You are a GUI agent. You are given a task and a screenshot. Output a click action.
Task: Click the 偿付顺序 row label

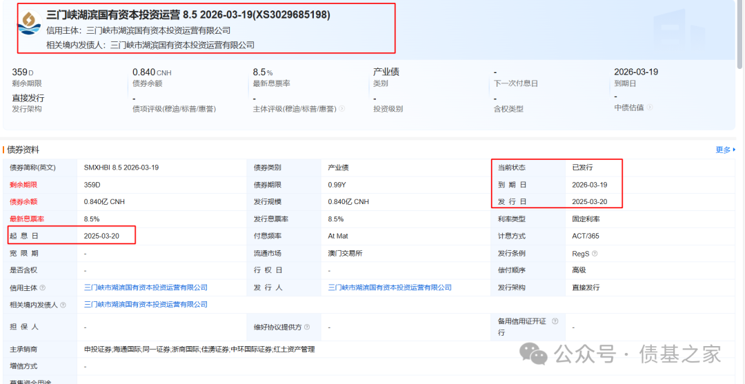point(512,270)
